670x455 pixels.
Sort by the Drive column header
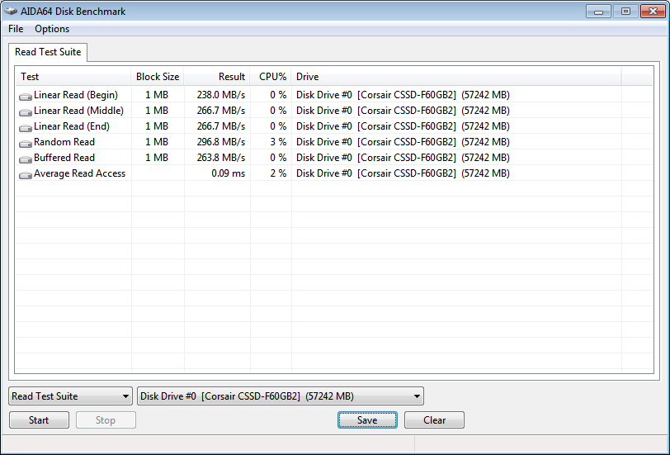pos(456,77)
